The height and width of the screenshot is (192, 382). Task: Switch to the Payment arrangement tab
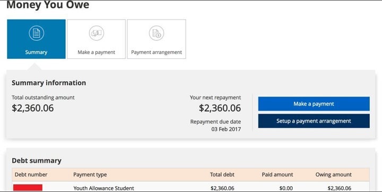pos(157,39)
